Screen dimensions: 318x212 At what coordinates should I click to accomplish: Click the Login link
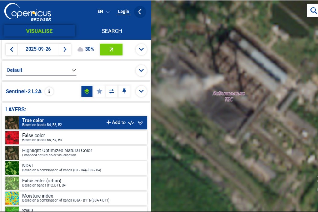pos(123,12)
